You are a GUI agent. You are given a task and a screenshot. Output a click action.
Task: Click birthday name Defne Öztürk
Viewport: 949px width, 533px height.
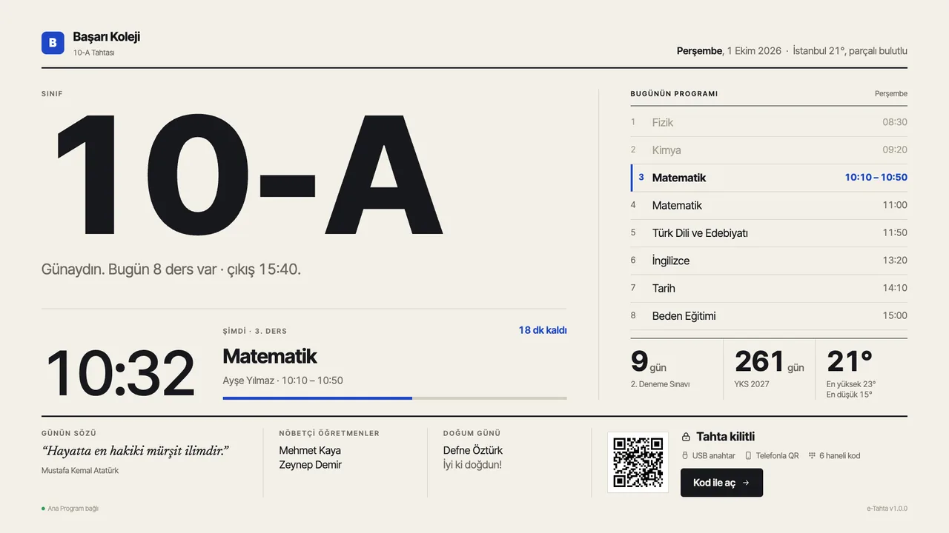(473, 450)
